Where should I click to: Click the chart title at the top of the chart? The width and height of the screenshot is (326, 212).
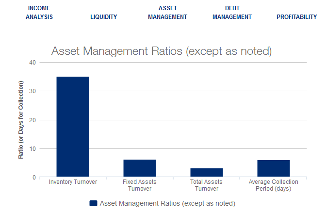coord(161,51)
